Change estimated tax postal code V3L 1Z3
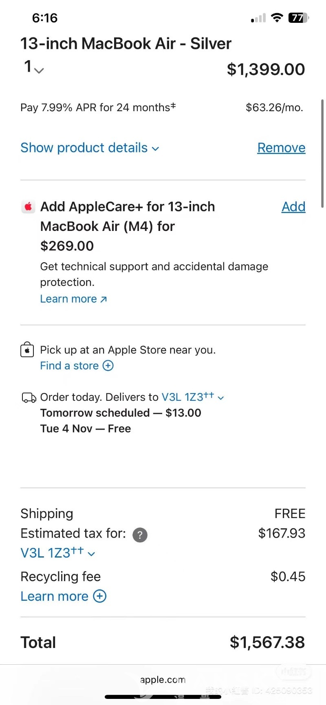 point(58,553)
